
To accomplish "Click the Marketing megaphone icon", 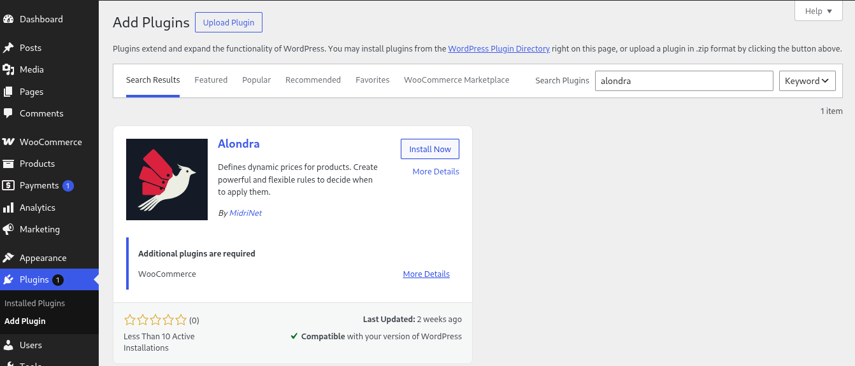I will pyautogui.click(x=8, y=229).
